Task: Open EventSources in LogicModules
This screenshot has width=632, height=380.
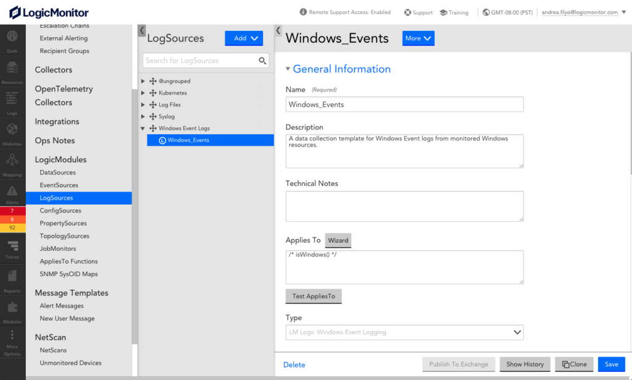Action: click(x=59, y=185)
